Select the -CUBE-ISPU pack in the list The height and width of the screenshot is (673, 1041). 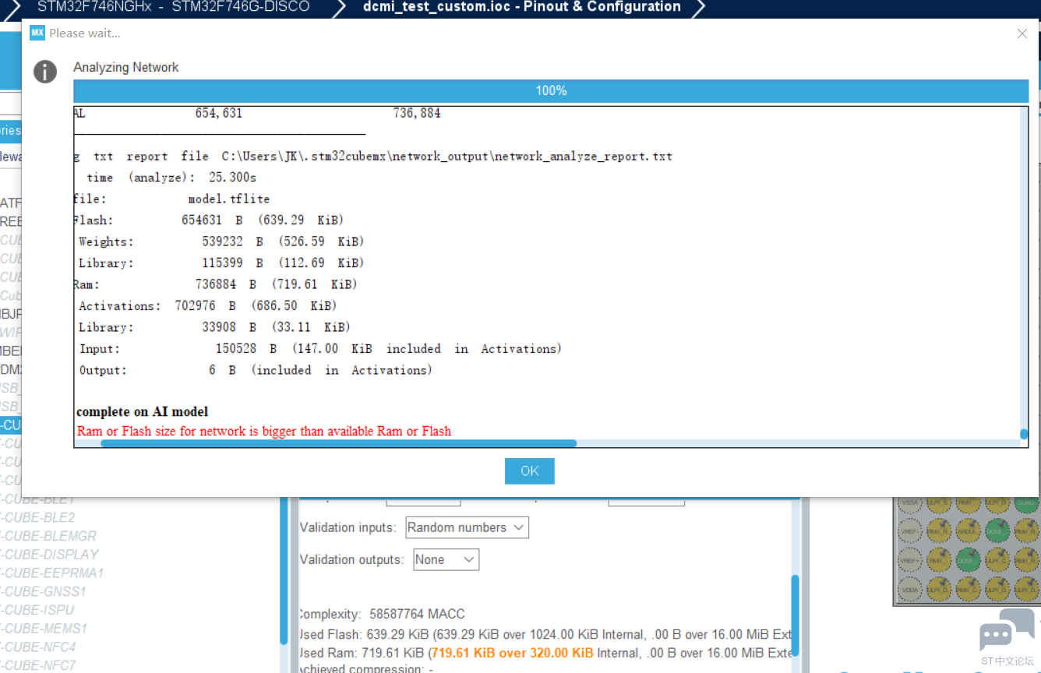(x=37, y=610)
